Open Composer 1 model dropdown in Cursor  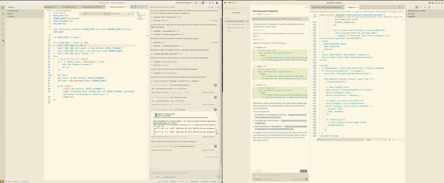[270, 179]
